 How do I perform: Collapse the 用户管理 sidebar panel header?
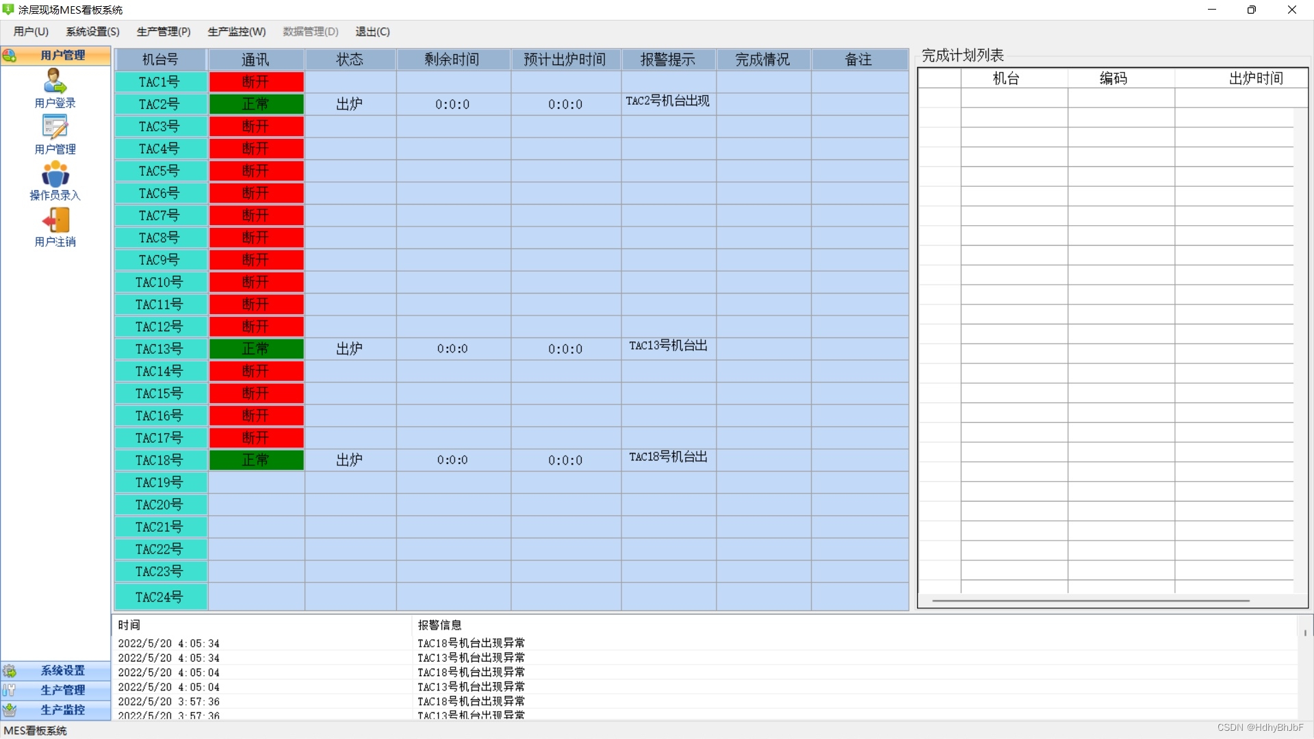[x=62, y=55]
